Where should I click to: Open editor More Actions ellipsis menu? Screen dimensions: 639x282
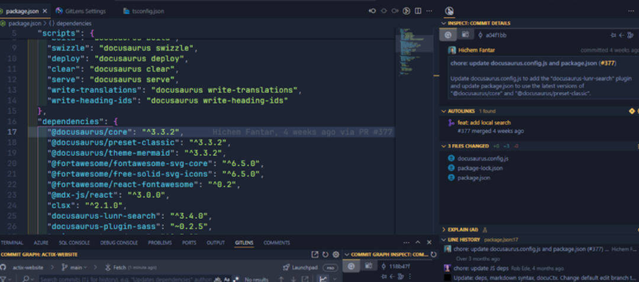(x=430, y=11)
